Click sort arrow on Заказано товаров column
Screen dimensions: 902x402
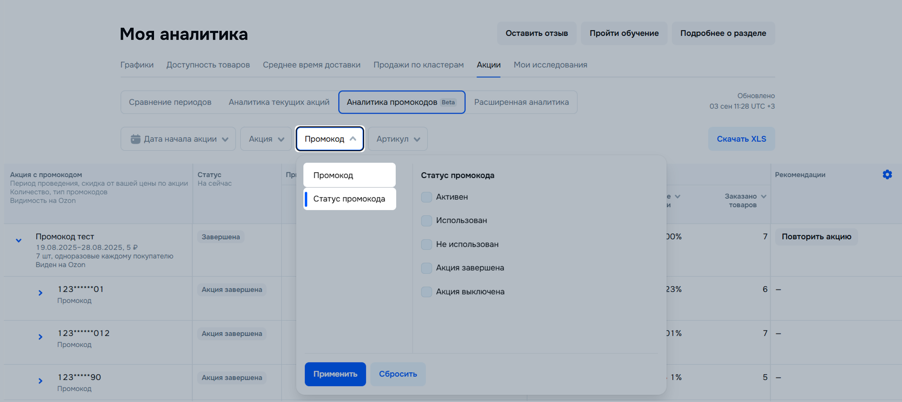click(x=763, y=197)
